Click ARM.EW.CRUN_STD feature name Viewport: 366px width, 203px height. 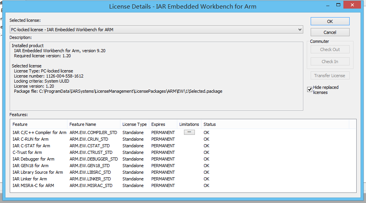tap(89, 139)
